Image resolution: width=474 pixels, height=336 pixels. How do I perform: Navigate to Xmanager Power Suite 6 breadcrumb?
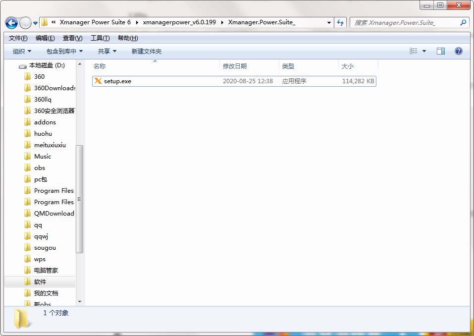pyautogui.click(x=95, y=22)
